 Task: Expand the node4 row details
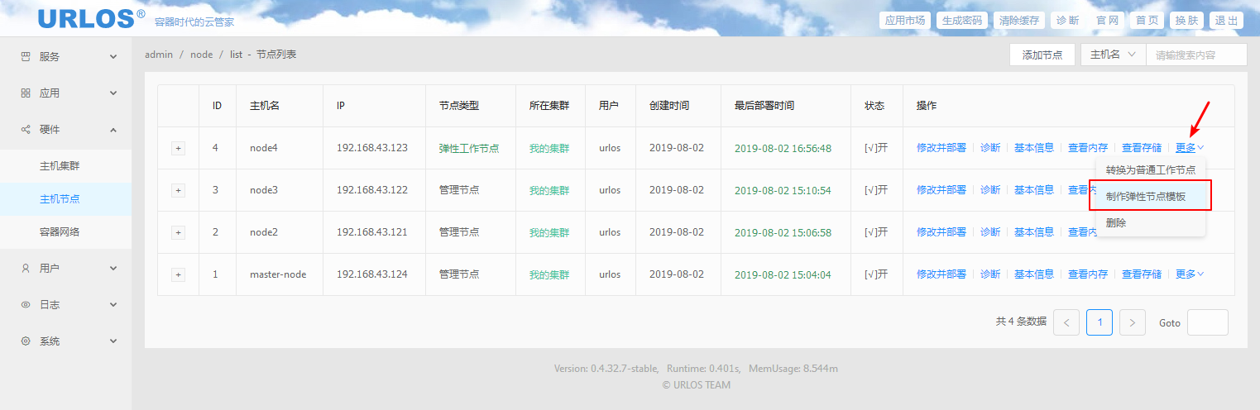tap(178, 149)
